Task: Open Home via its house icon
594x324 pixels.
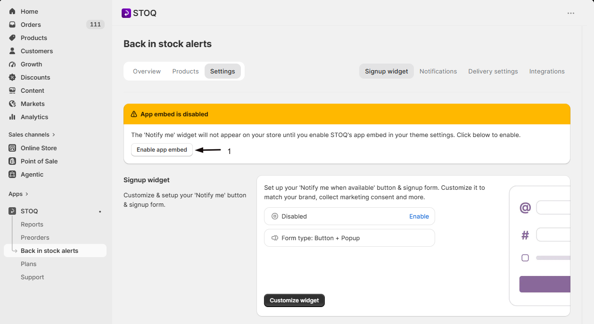Action: pos(12,11)
